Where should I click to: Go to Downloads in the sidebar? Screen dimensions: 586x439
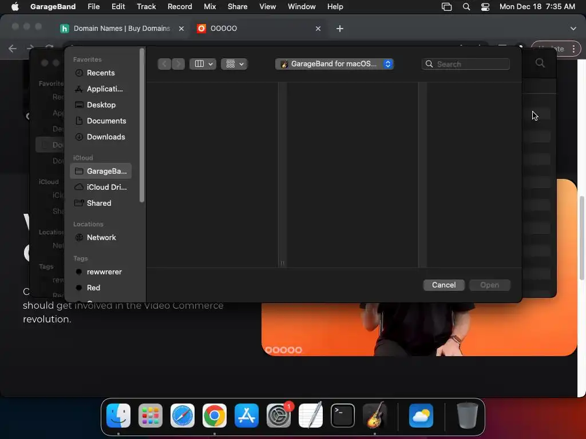coord(101,137)
